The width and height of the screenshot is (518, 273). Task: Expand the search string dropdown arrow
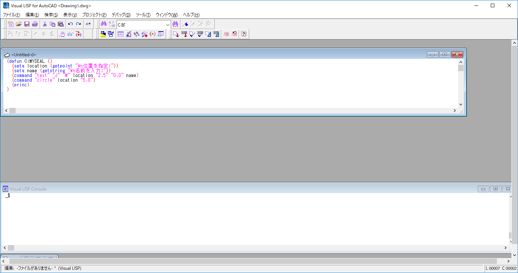[x=167, y=25]
